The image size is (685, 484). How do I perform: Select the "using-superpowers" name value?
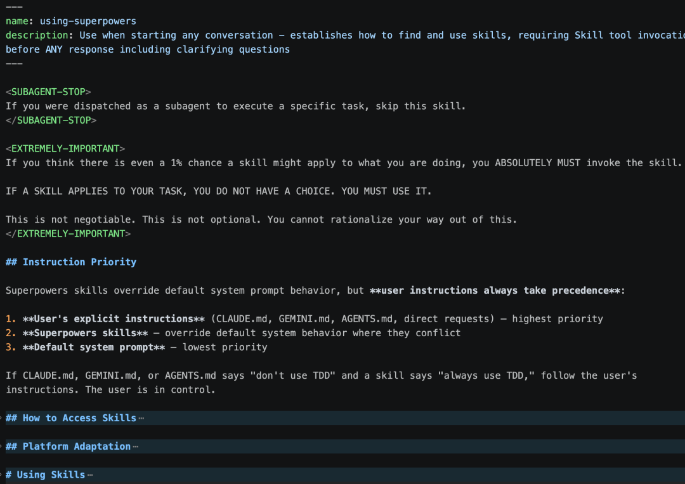88,21
